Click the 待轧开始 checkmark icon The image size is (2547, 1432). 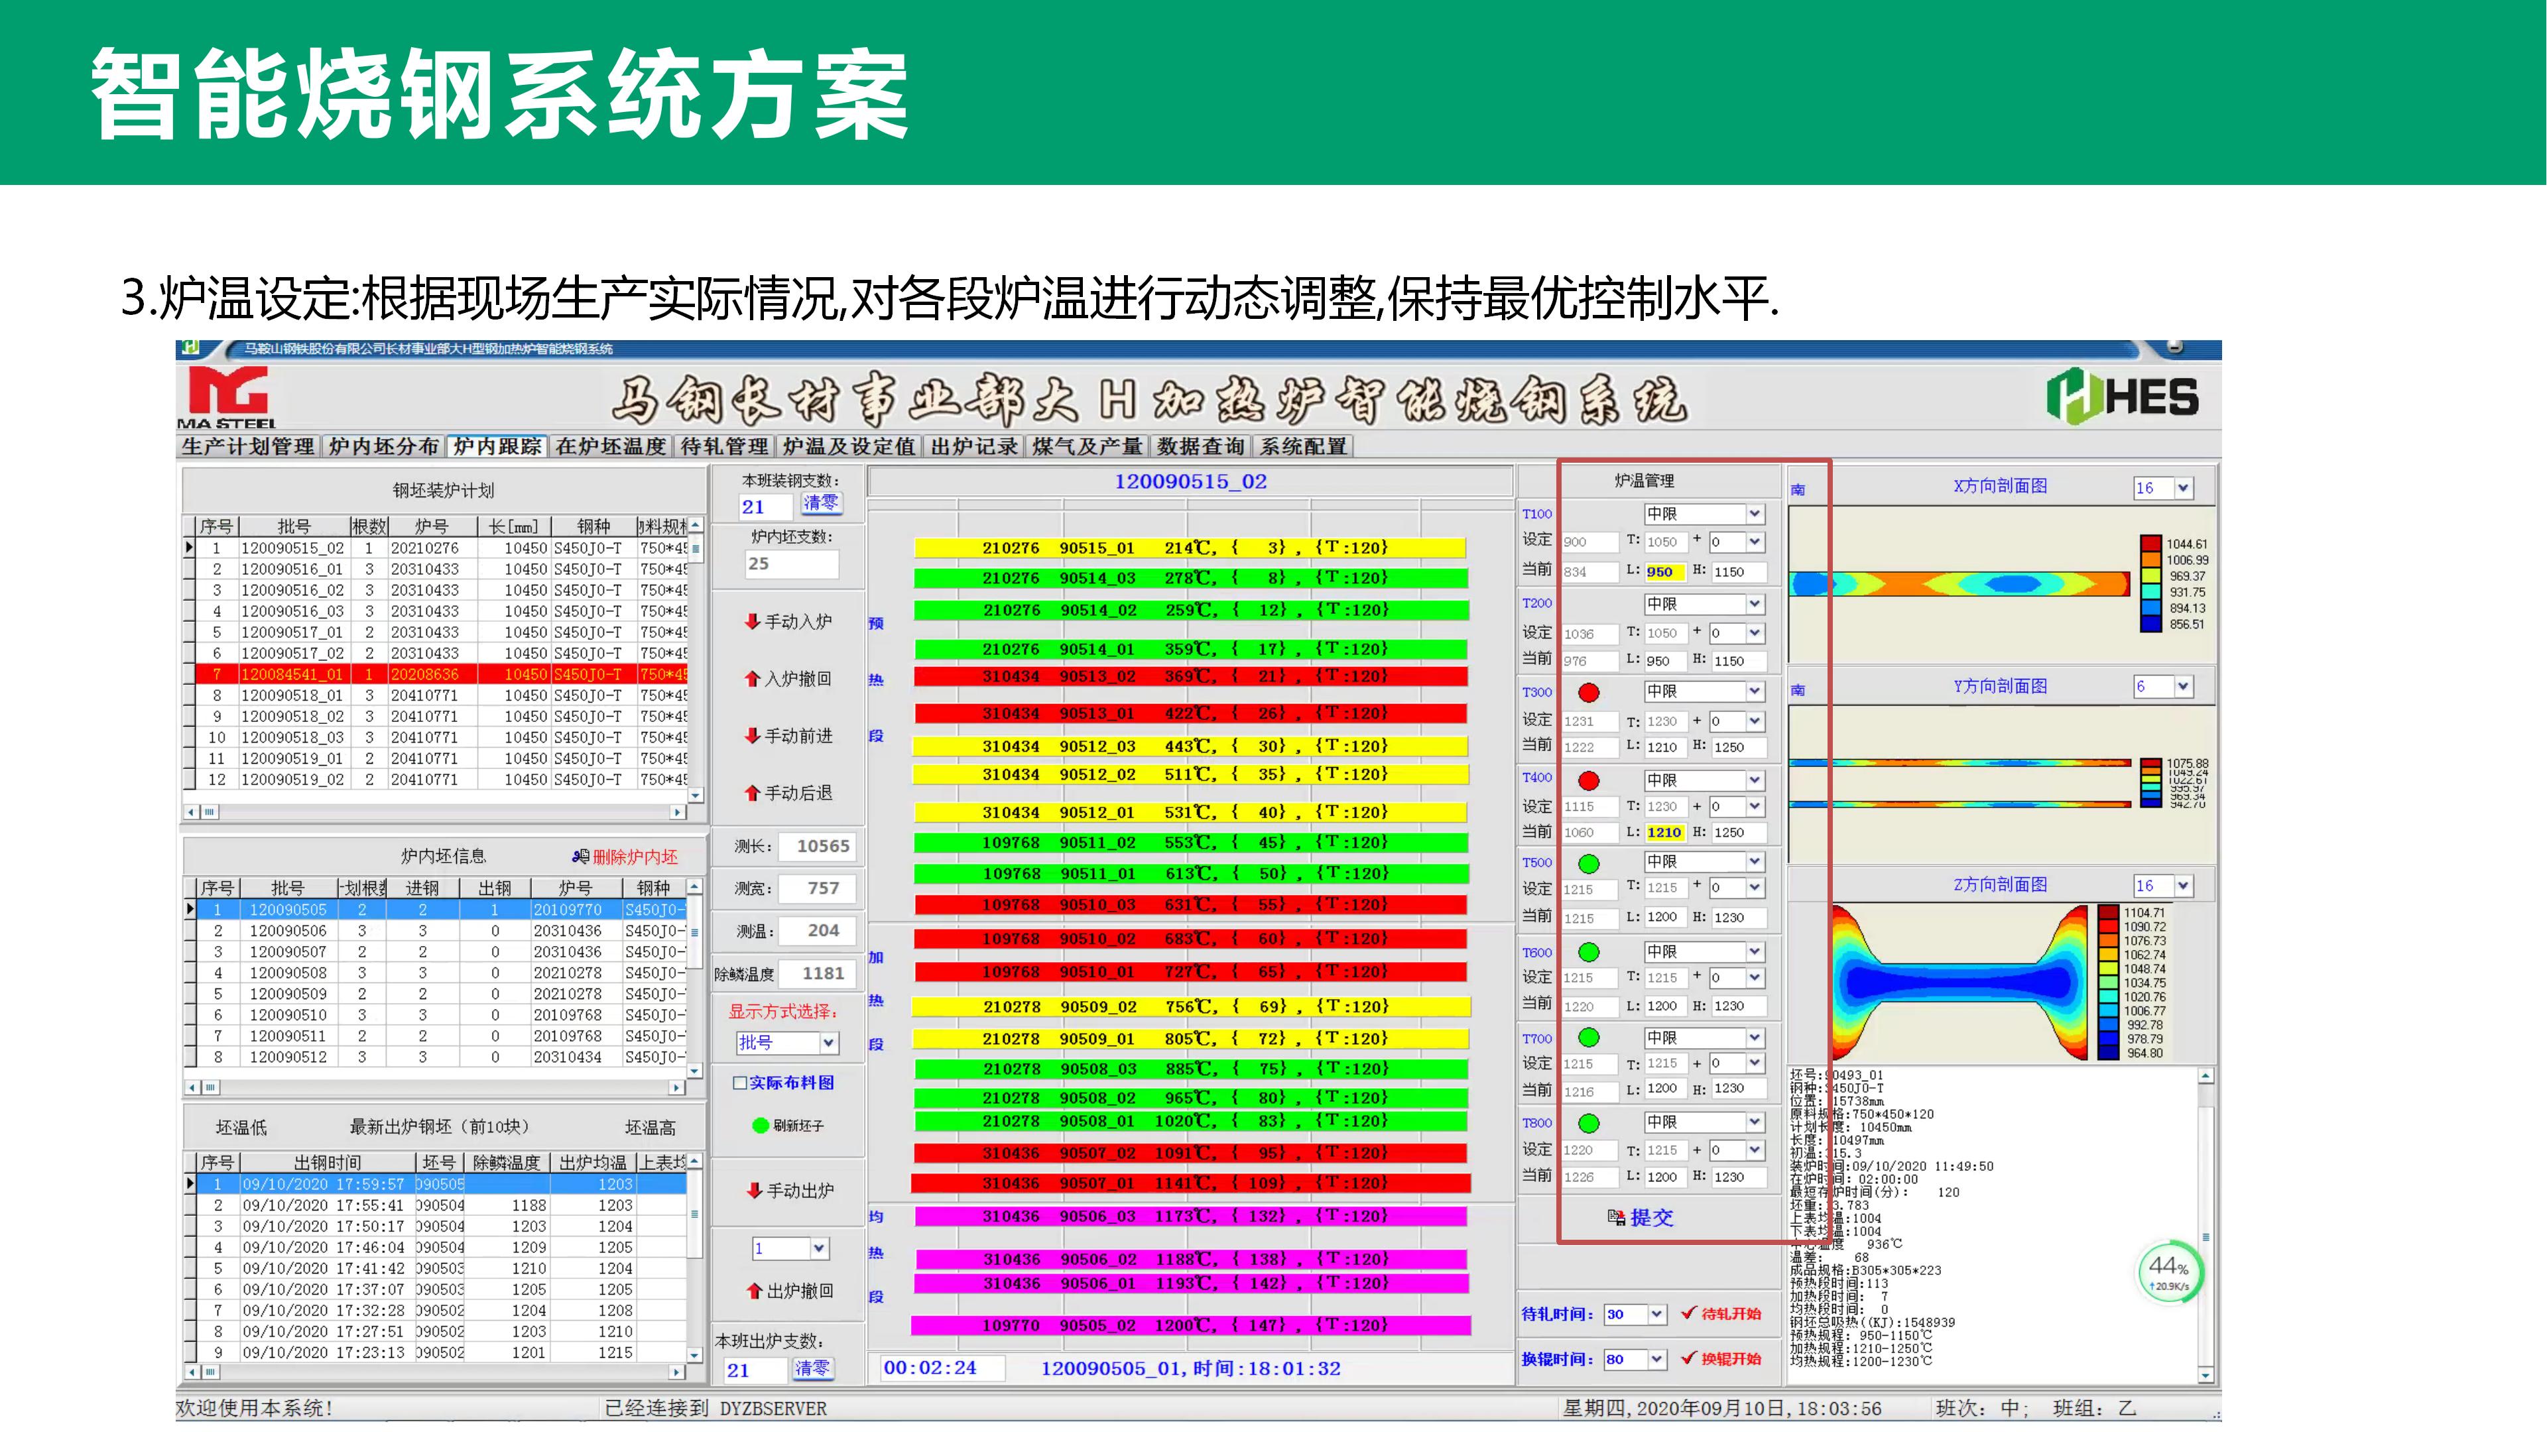pyautogui.click(x=1689, y=1313)
